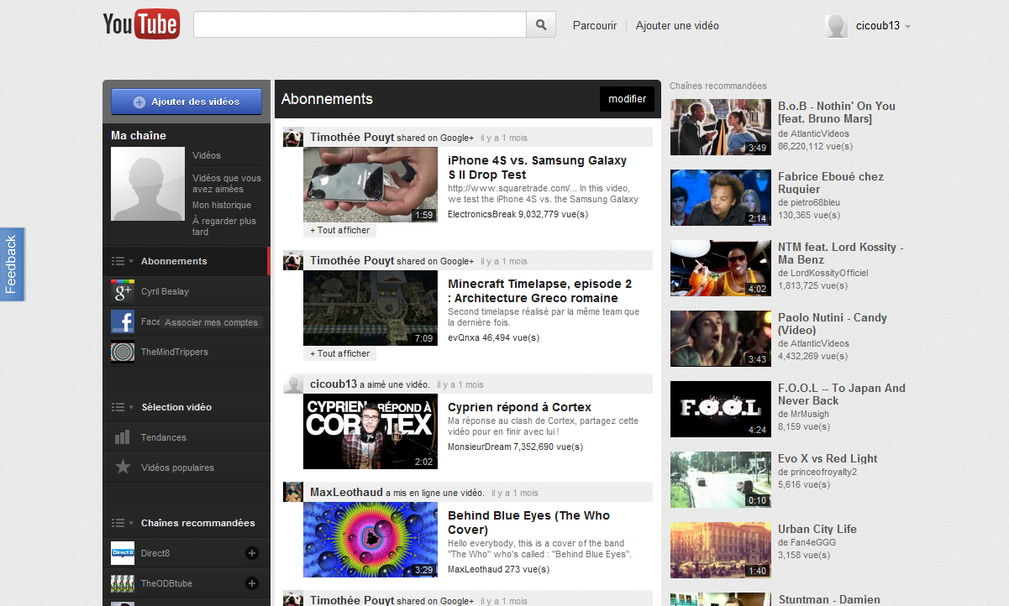Open Fabrice Eboué chez Ruquier thumbnail

[721, 197]
